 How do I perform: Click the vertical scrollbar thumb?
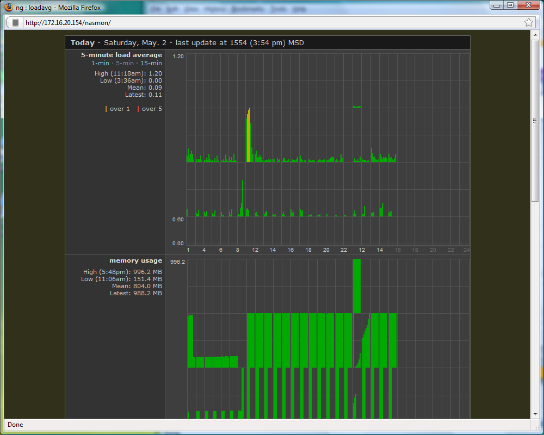pos(535,120)
